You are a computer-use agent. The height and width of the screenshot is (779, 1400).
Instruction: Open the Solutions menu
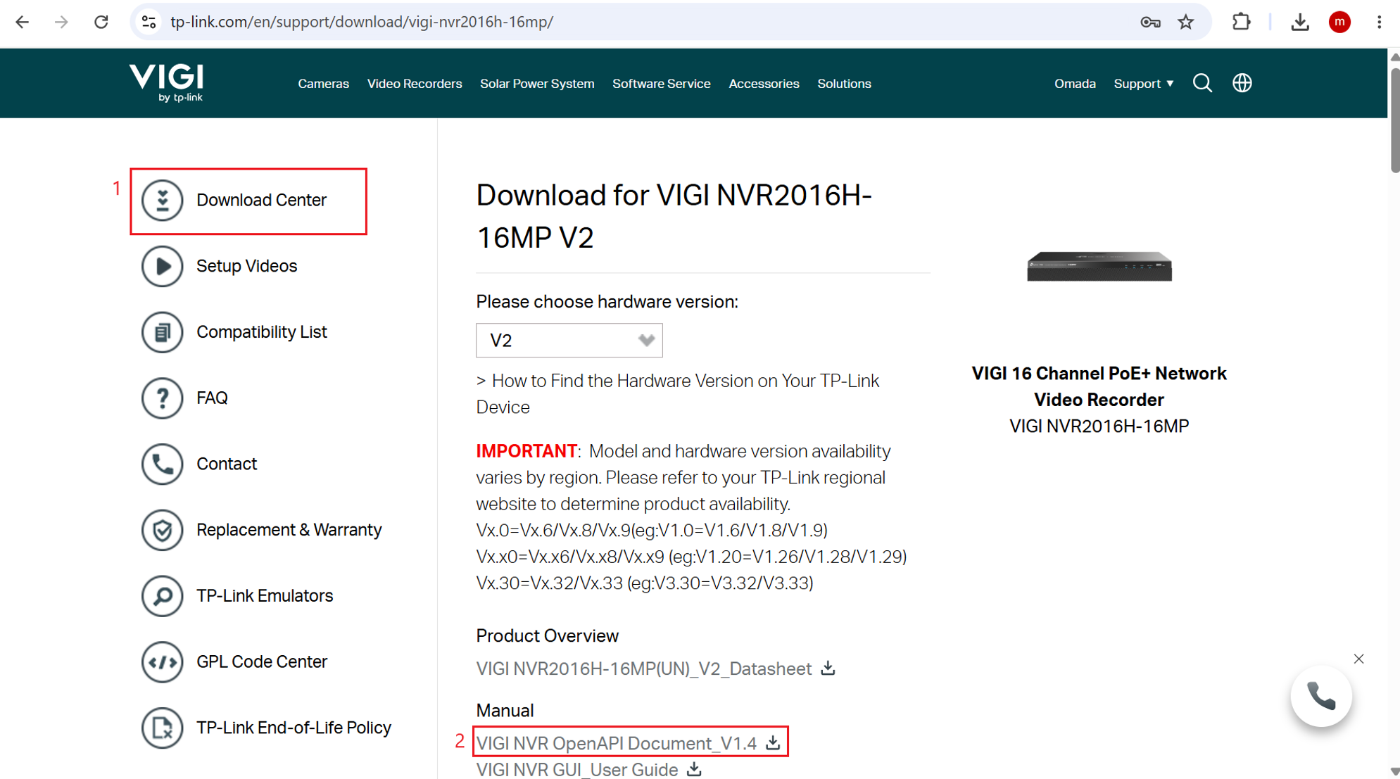point(844,83)
